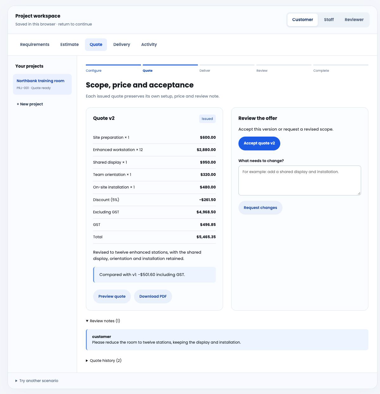
Task: Click the 'Team orientation × 1' line item
Action: point(154,175)
